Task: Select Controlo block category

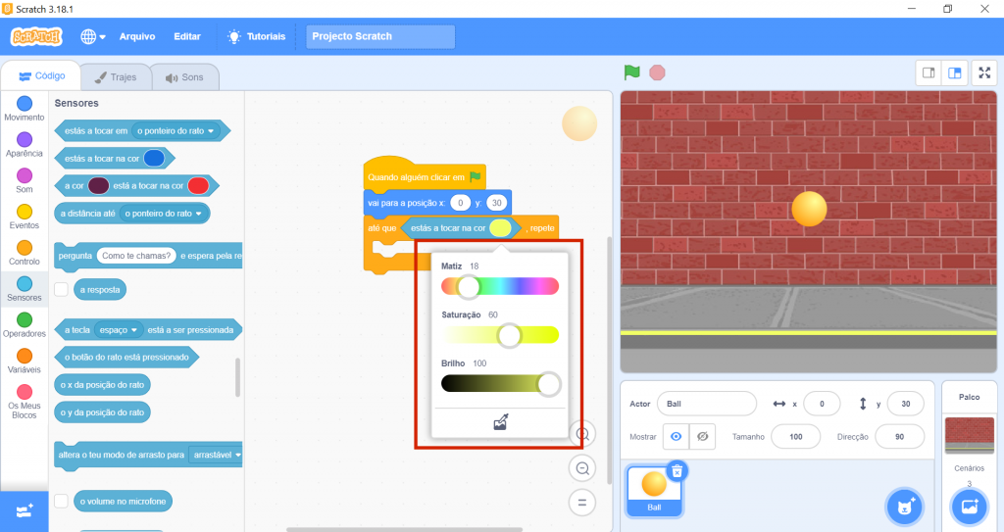Action: (25, 253)
